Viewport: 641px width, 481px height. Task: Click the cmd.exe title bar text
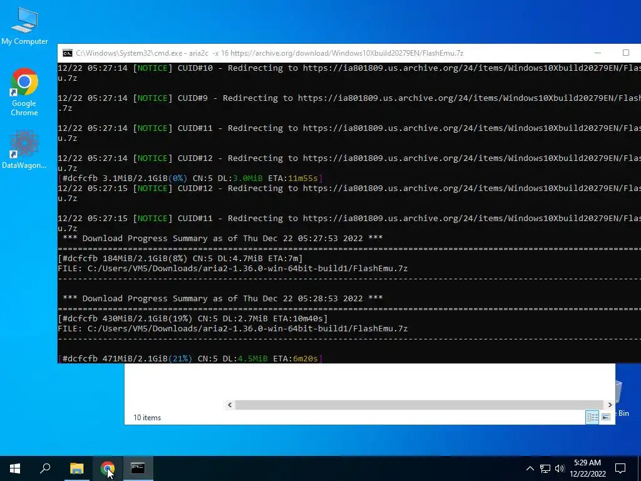coord(269,53)
